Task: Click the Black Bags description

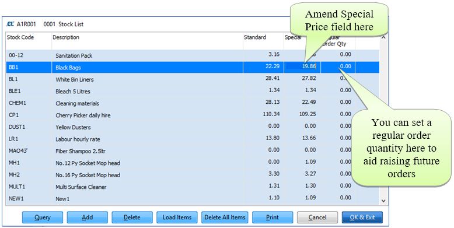Action: coord(68,68)
